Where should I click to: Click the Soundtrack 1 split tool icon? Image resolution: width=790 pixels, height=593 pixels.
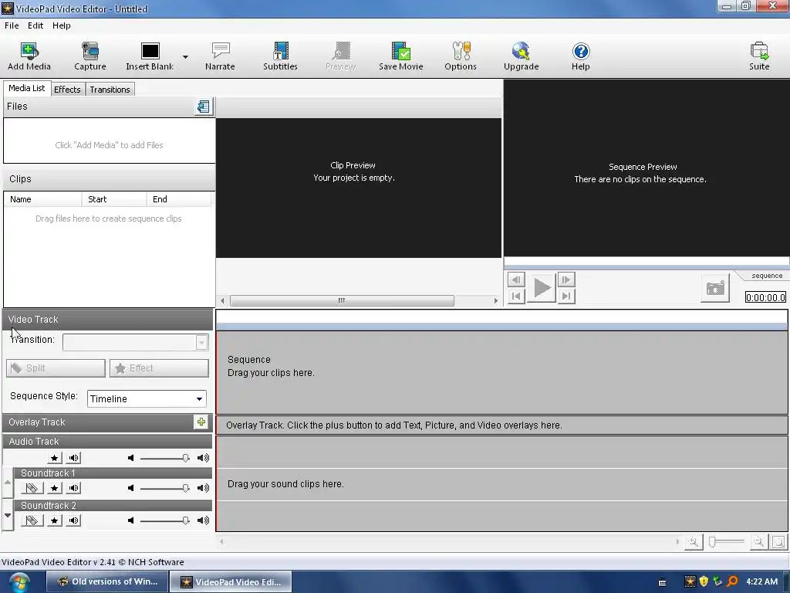click(32, 488)
